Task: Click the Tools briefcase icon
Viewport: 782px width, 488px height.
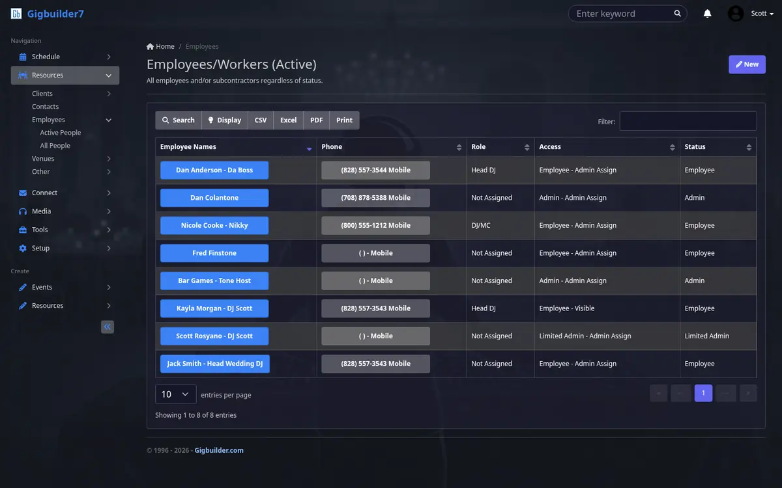Action: tap(23, 230)
